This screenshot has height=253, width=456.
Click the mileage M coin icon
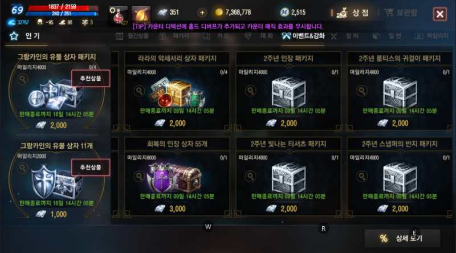[284, 12]
